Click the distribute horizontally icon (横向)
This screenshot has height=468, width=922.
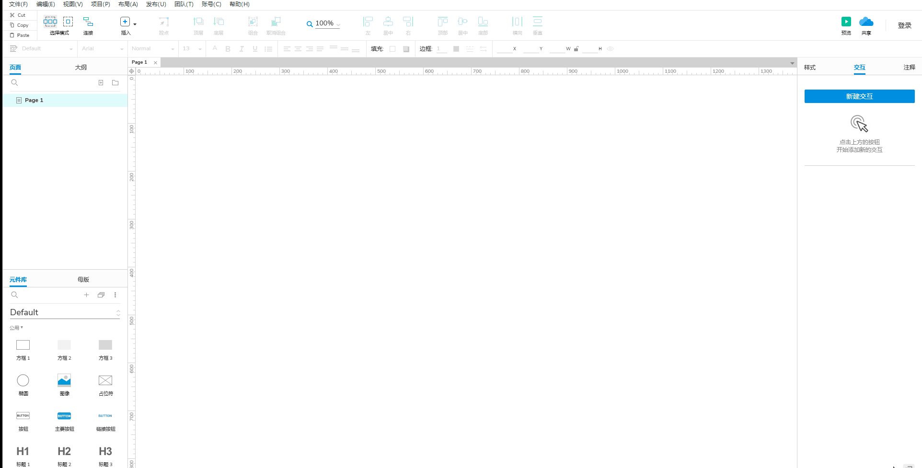click(x=518, y=22)
